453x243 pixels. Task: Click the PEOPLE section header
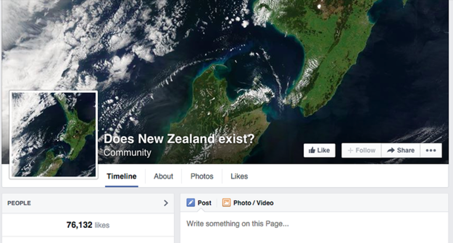pyautogui.click(x=19, y=203)
